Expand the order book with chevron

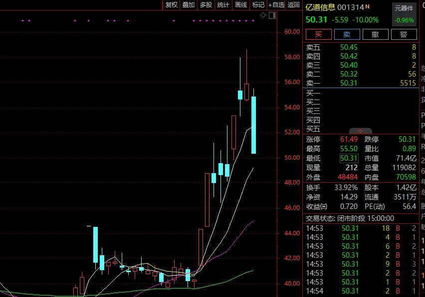(x=361, y=131)
